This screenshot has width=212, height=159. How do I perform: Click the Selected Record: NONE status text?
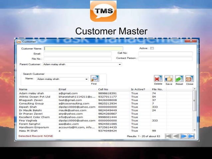(36, 136)
